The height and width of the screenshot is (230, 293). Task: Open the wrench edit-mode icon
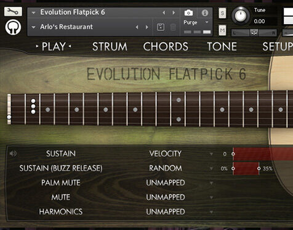tap(13, 12)
